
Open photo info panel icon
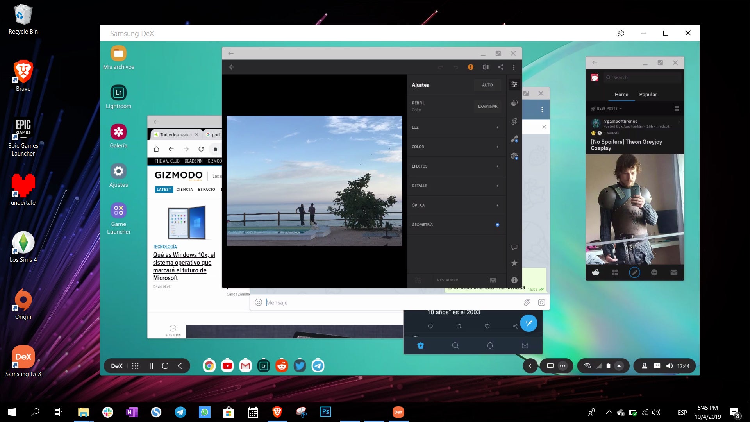coord(514,280)
